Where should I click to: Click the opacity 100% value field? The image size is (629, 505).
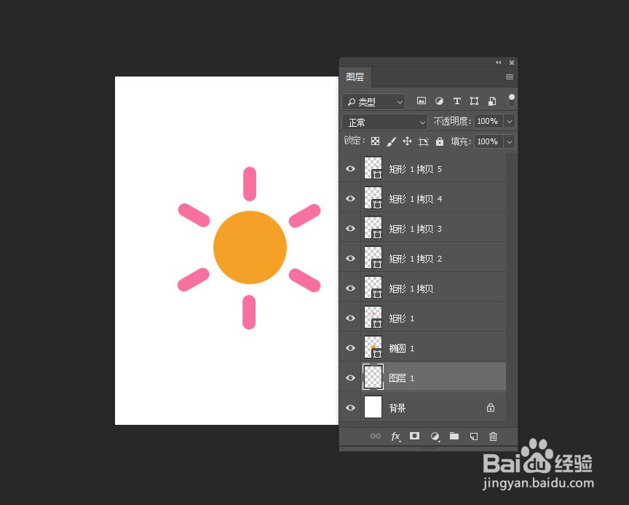488,121
